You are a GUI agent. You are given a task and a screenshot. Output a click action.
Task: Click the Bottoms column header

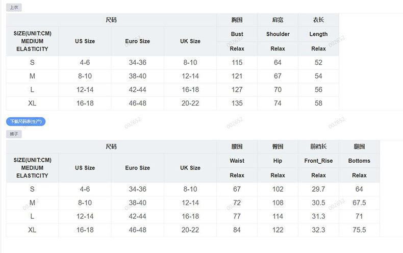click(359, 161)
